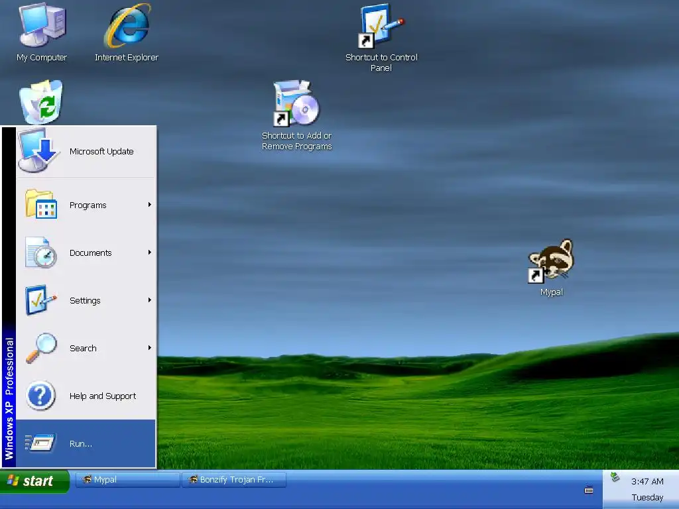
Task: Choose Microsoft Update in the Start menu
Action: coord(86,151)
